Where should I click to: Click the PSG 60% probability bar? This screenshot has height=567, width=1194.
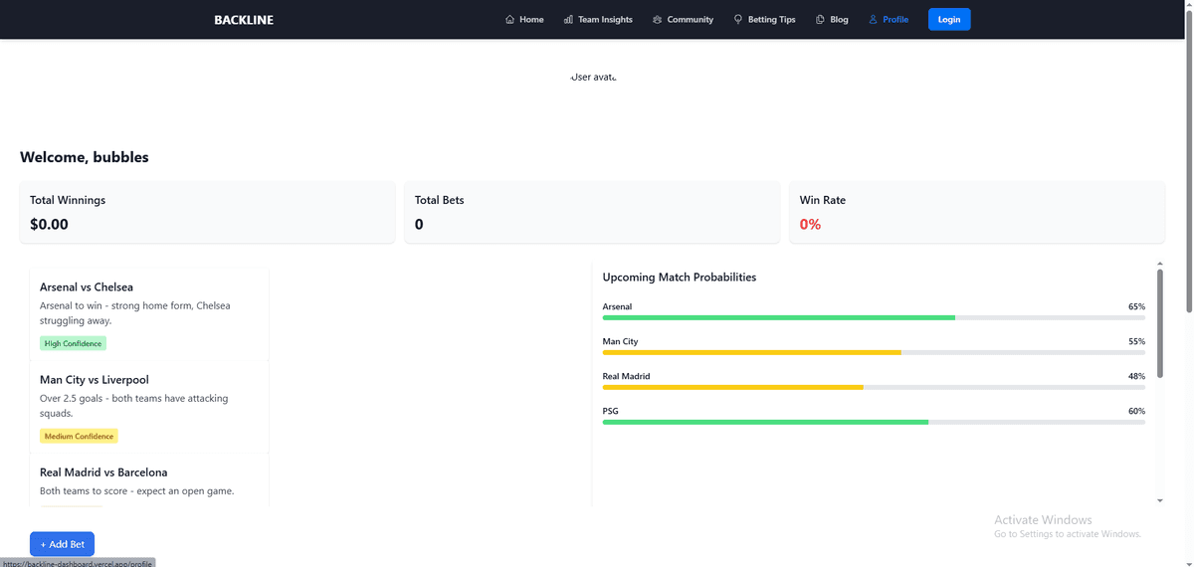point(874,422)
